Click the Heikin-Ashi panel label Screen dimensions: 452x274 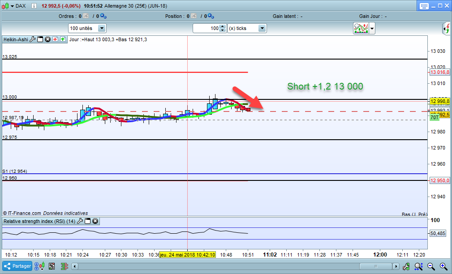pyautogui.click(x=16, y=39)
